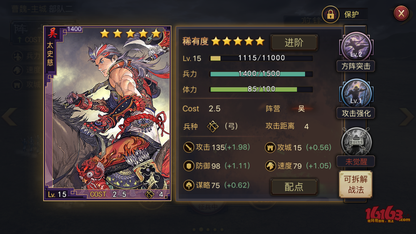Tap the 体力 stamina bar
Viewport: 416px width, 234px height.
pos(261,89)
